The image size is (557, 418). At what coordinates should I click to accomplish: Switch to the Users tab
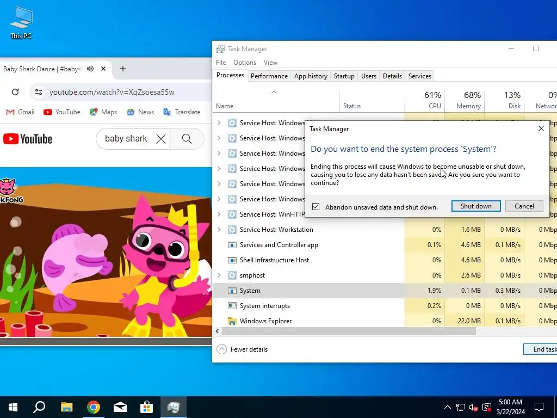369,76
